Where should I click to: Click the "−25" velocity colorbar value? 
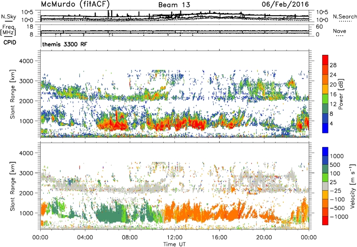[x=336, y=190]
